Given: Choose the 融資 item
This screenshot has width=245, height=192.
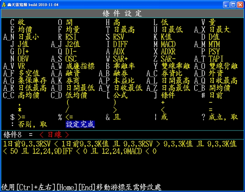Looking at the screenshot, I should tap(73, 73).
